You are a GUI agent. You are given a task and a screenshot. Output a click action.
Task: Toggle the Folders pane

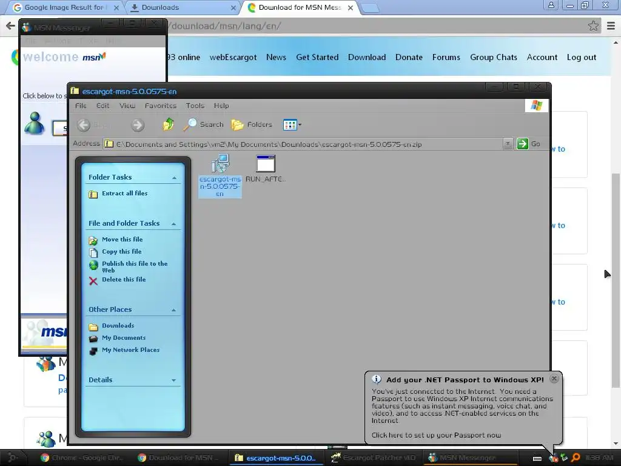coord(252,124)
